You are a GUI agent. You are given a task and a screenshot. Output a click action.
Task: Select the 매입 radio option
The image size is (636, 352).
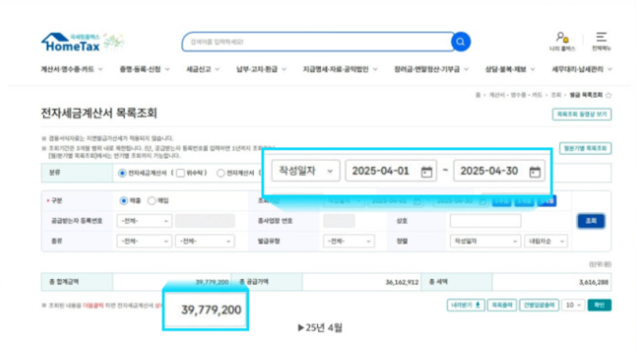click(x=151, y=201)
